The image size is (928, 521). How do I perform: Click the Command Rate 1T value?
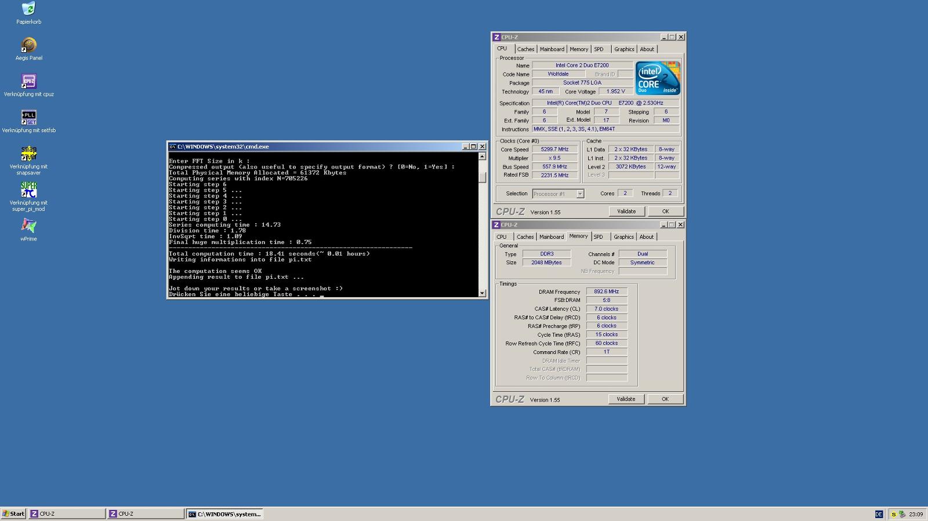tap(607, 352)
